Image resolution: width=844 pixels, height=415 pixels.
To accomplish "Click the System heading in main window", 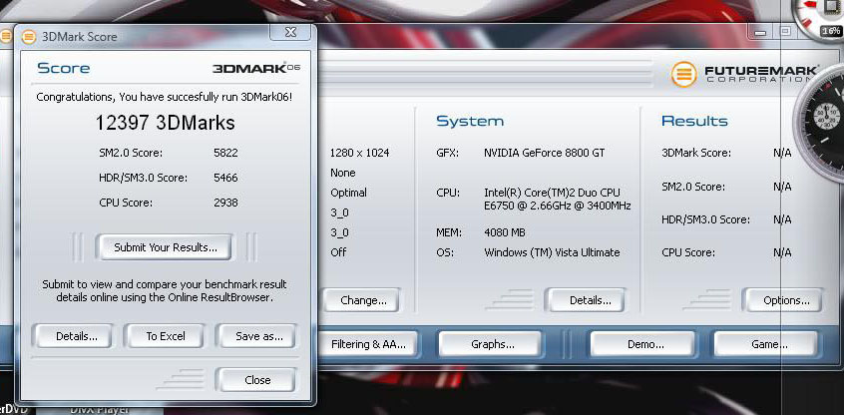I will click(x=470, y=121).
